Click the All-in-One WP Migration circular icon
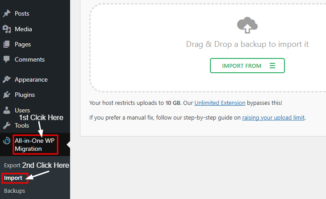The image size is (326, 199). 7,141
